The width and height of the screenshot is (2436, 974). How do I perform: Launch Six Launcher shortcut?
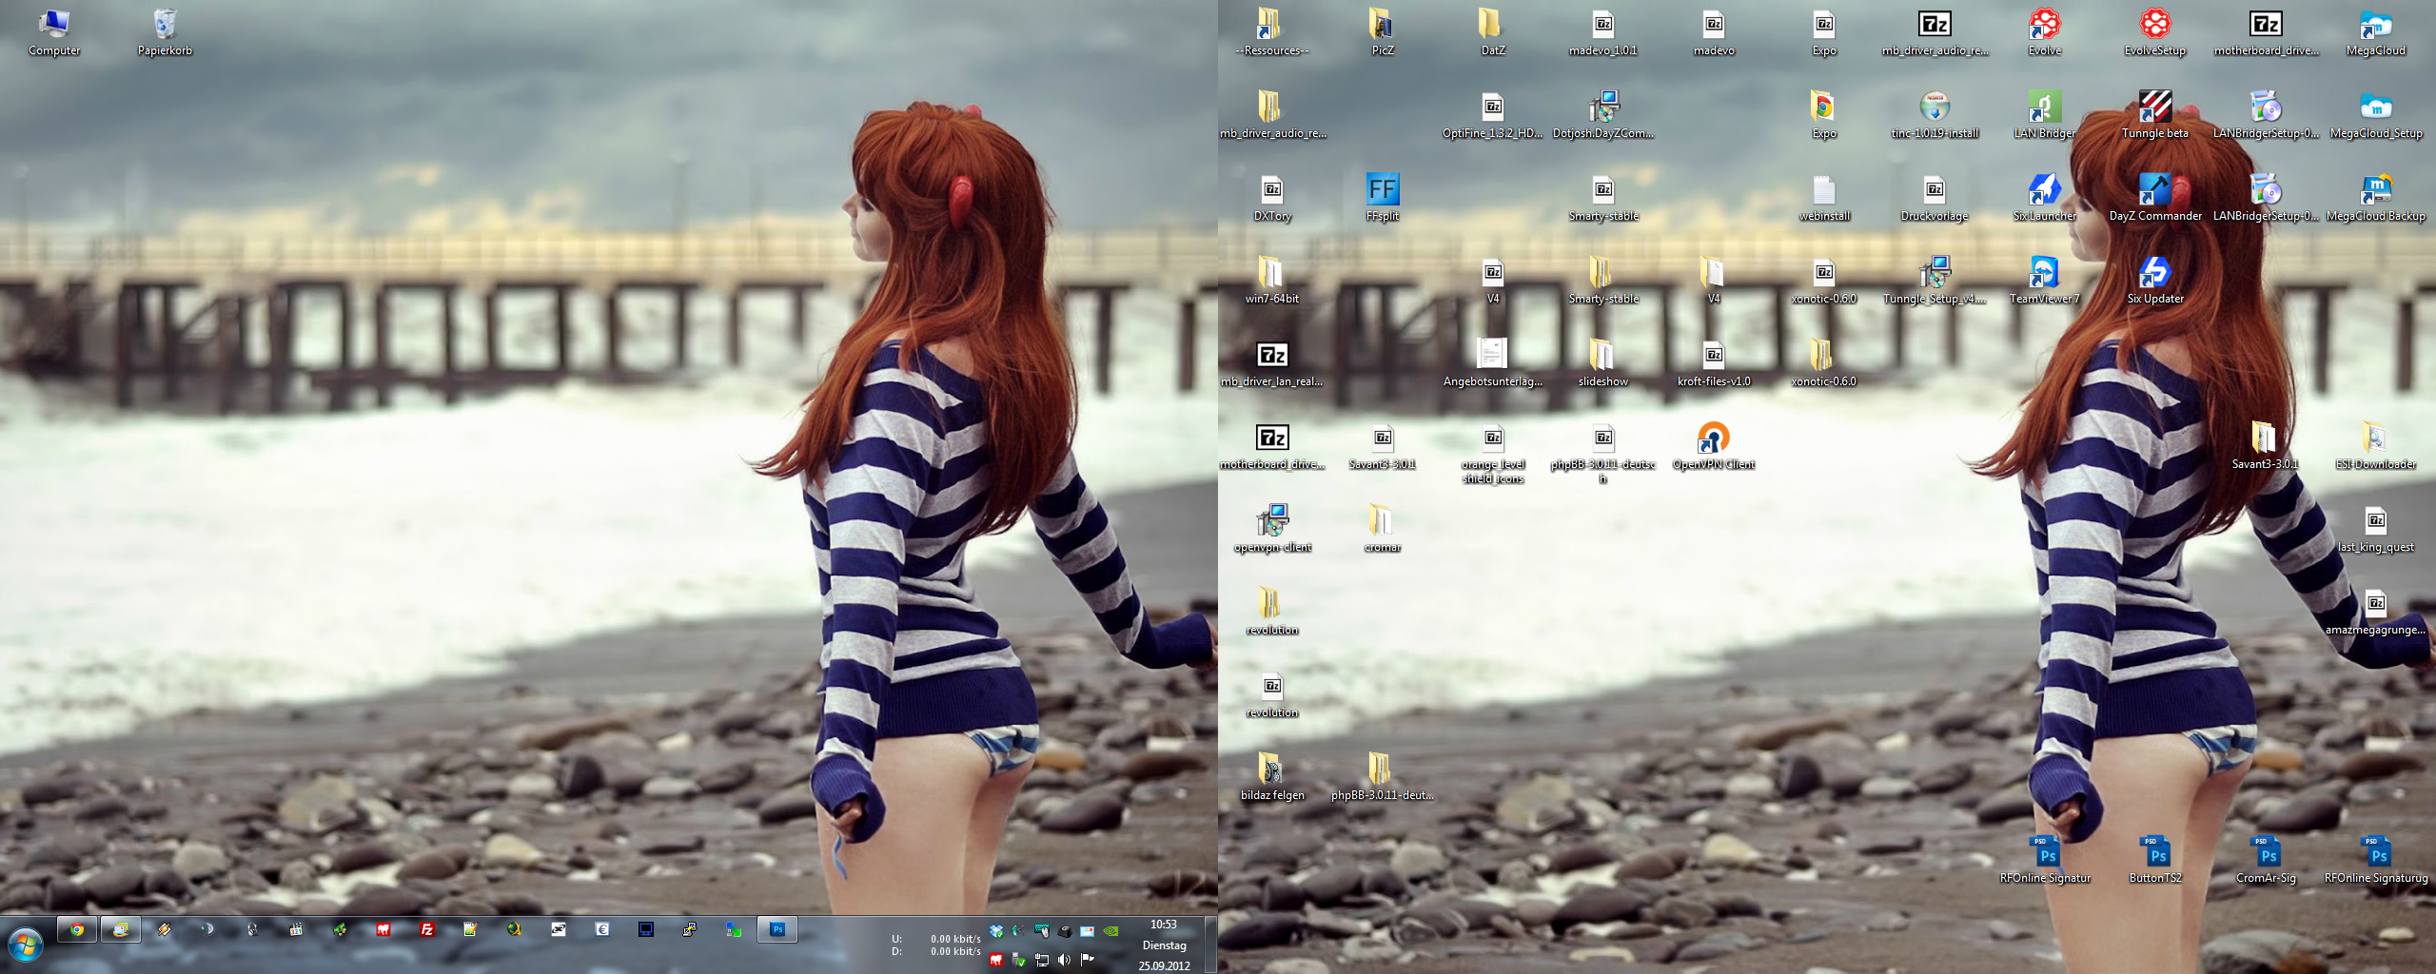click(2044, 198)
